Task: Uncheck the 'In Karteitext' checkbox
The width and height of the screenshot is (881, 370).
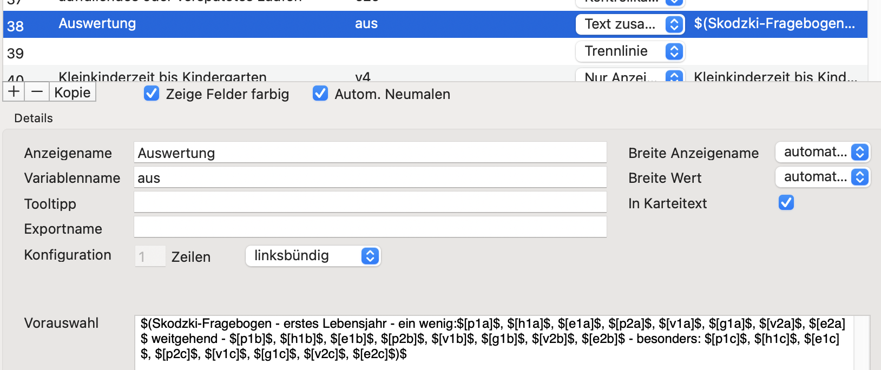Action: point(786,203)
